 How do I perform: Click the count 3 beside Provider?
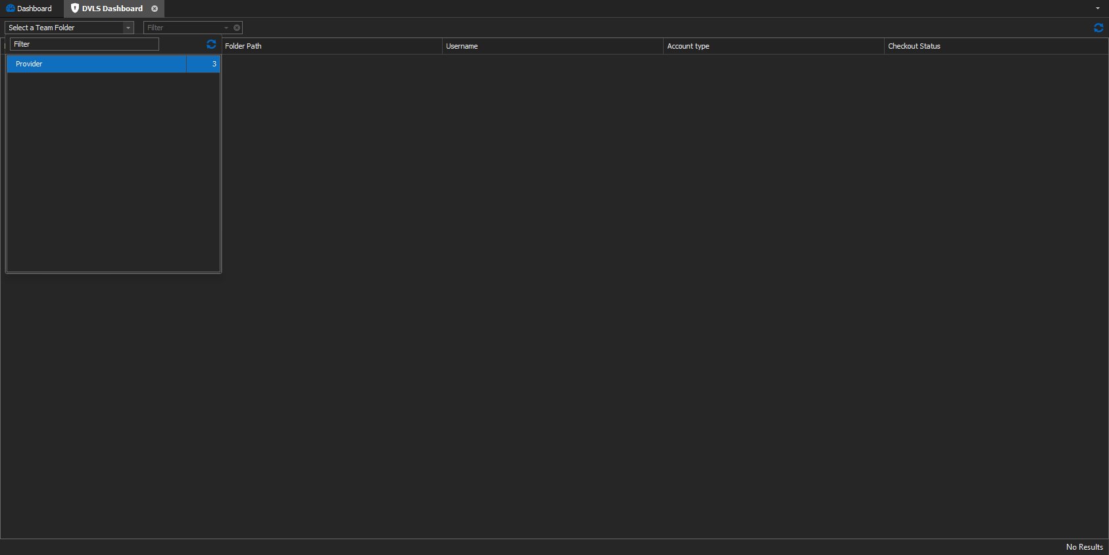coord(214,64)
